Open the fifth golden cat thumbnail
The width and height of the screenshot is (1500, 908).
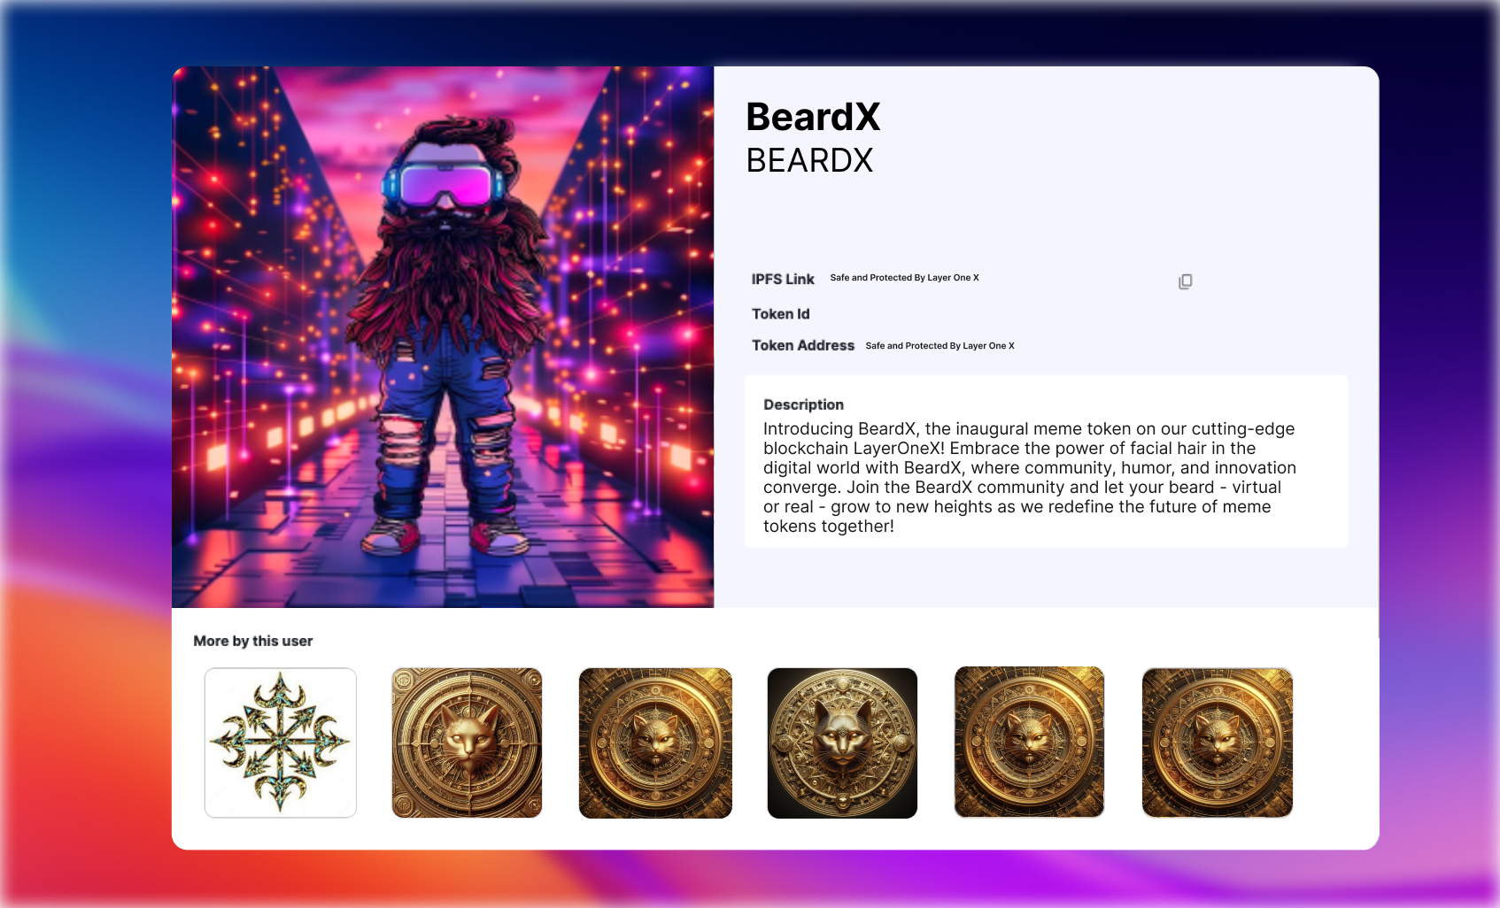1029,743
